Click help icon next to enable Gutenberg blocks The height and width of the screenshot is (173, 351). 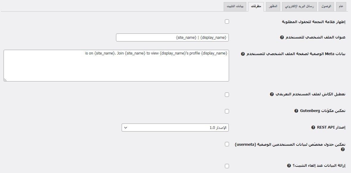click(x=296, y=111)
